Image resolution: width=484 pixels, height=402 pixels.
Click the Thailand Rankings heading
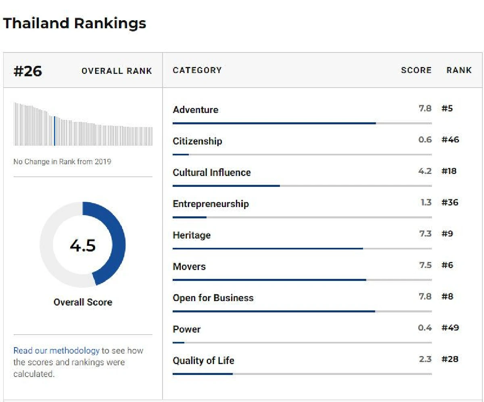(74, 23)
